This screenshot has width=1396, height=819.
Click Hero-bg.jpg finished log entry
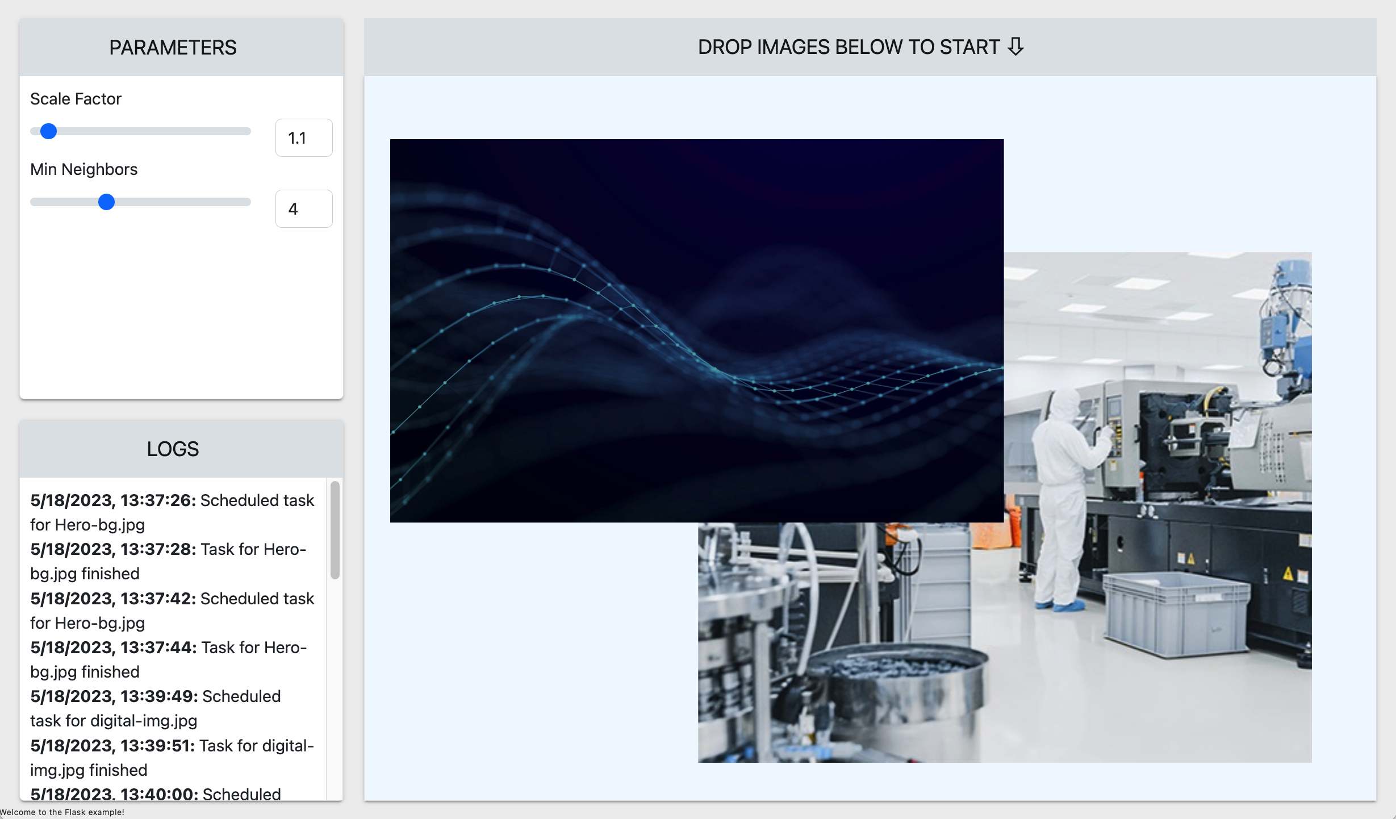point(170,561)
